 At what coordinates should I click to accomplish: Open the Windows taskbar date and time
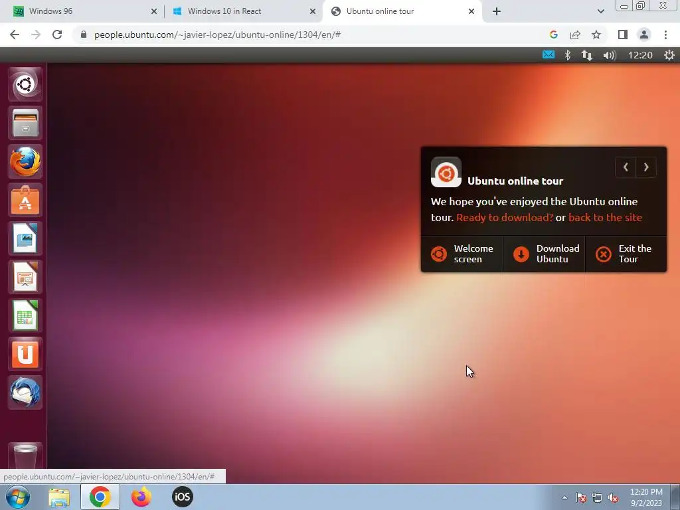pyautogui.click(x=646, y=497)
